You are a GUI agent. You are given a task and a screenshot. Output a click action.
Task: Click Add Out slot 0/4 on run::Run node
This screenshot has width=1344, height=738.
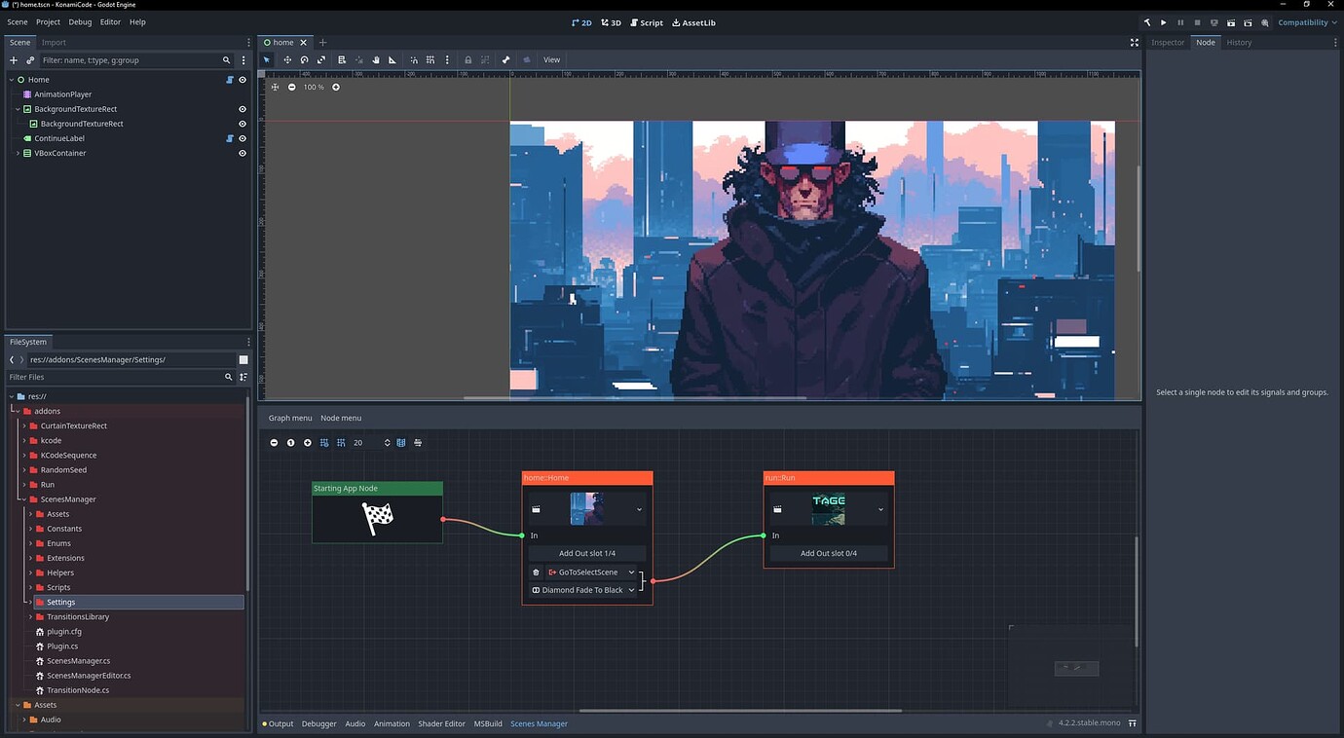click(x=827, y=553)
